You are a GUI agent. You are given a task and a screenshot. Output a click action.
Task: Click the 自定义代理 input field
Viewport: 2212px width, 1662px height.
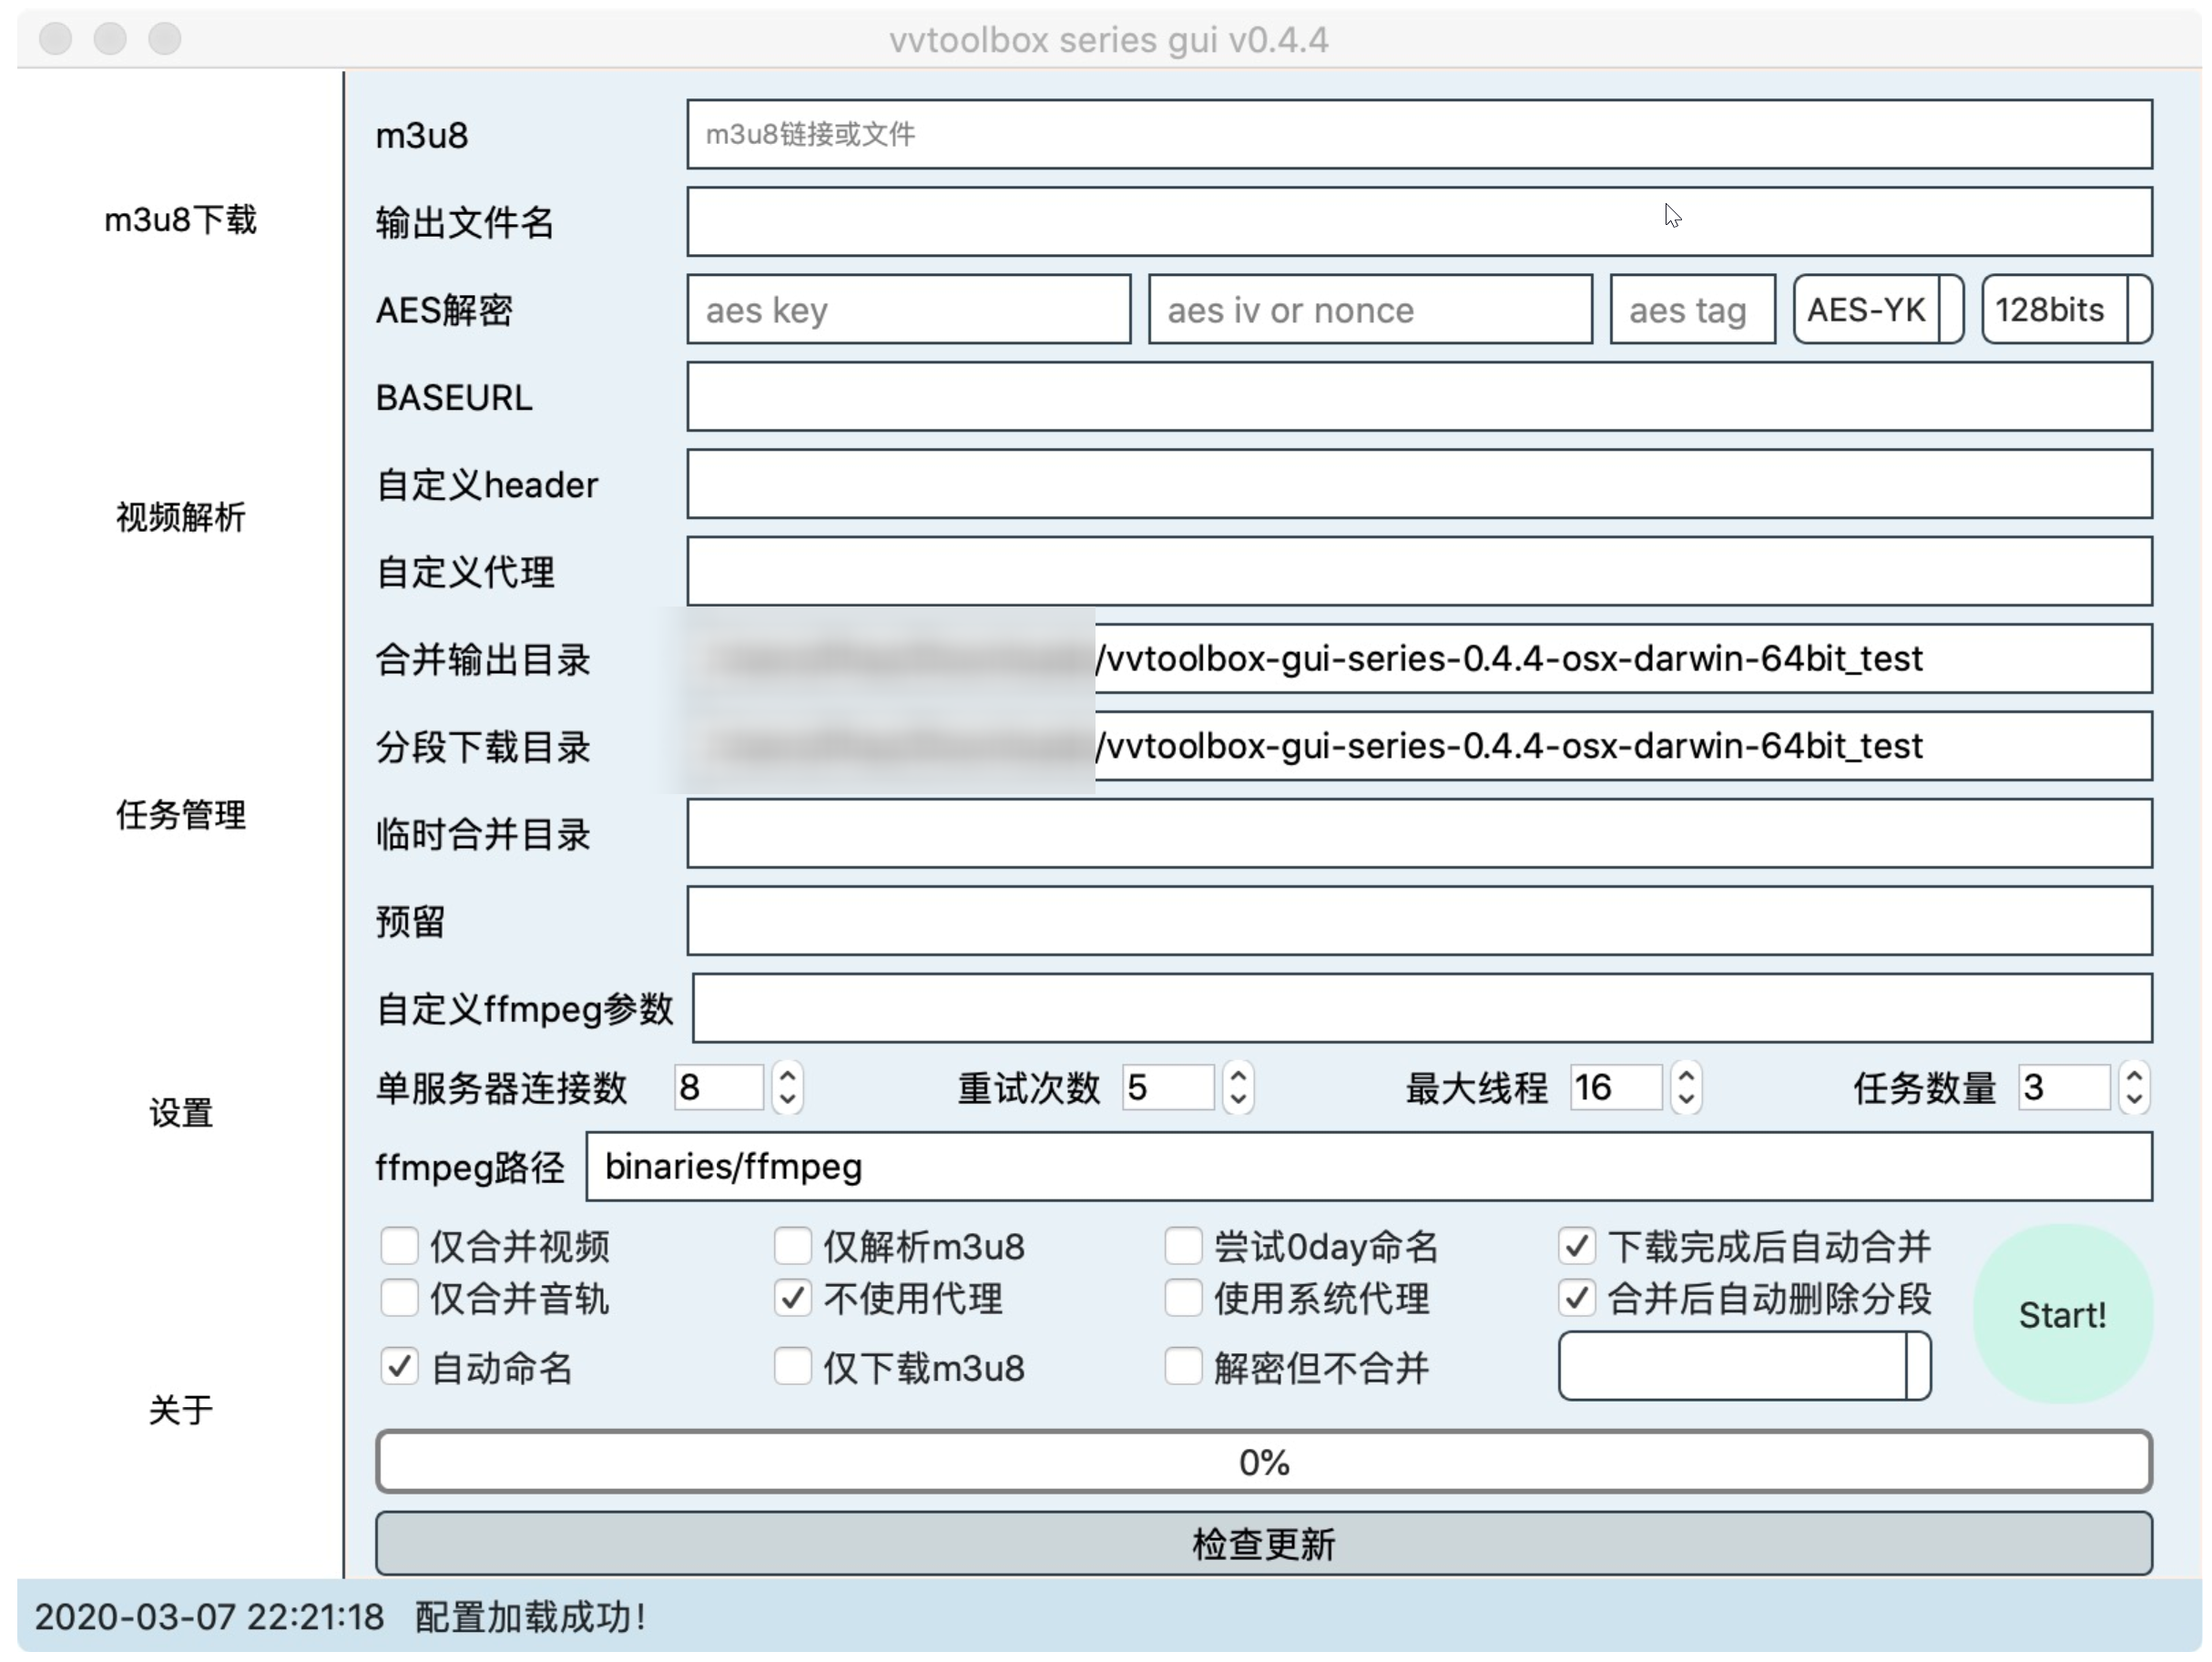tap(1419, 571)
